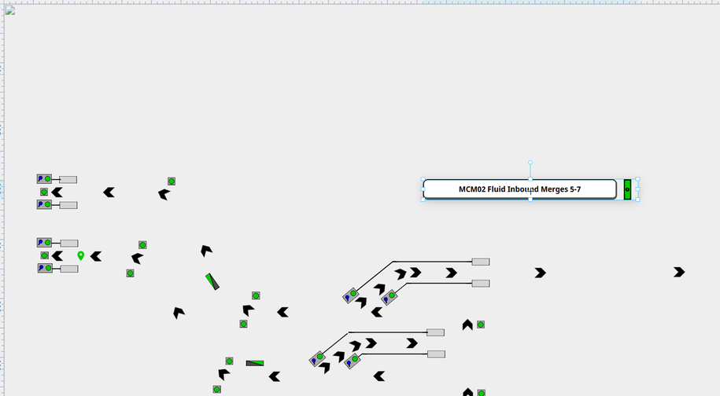720x396 pixels.
Task: Click the top-right resize handle of selection
Action: [637, 179]
